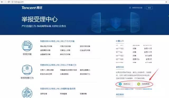Viewport: 169px width, 98px height.
Task: Click the 紧急冻结 section heading
Action: [x=120, y=67]
